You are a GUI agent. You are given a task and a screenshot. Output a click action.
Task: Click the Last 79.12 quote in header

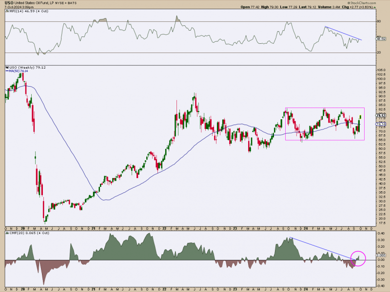[308, 7]
